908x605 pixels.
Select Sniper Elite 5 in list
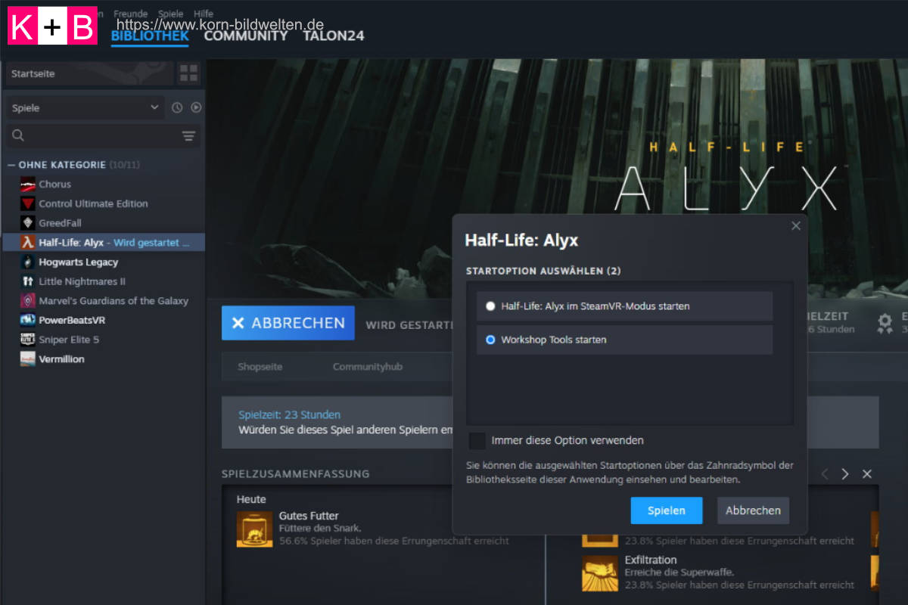click(x=69, y=340)
